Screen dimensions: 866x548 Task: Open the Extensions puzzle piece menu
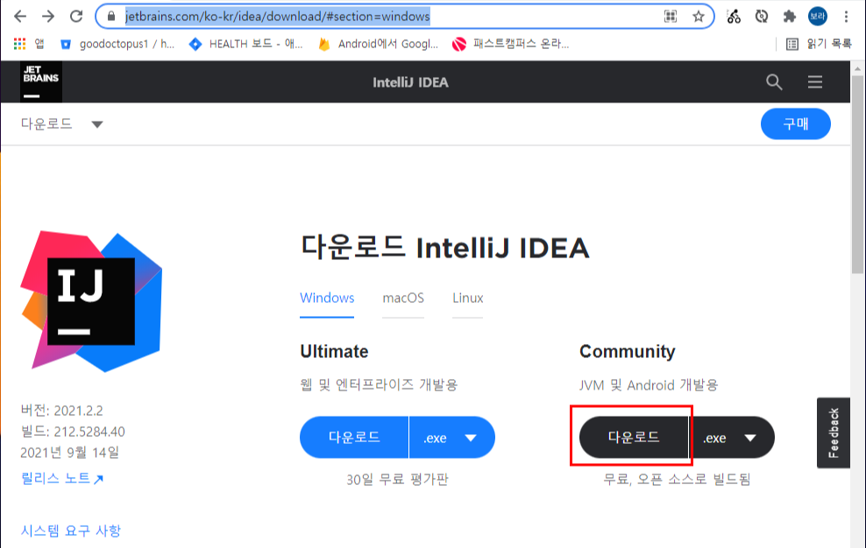tap(790, 17)
